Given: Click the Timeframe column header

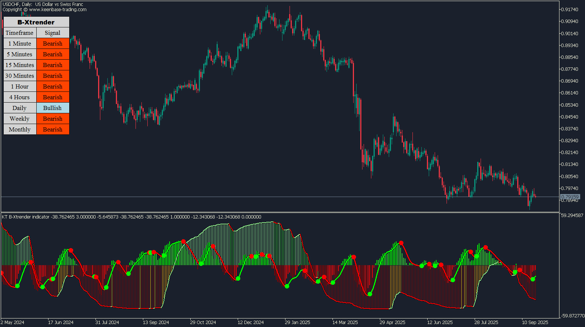Looking at the screenshot, I should [x=20, y=33].
